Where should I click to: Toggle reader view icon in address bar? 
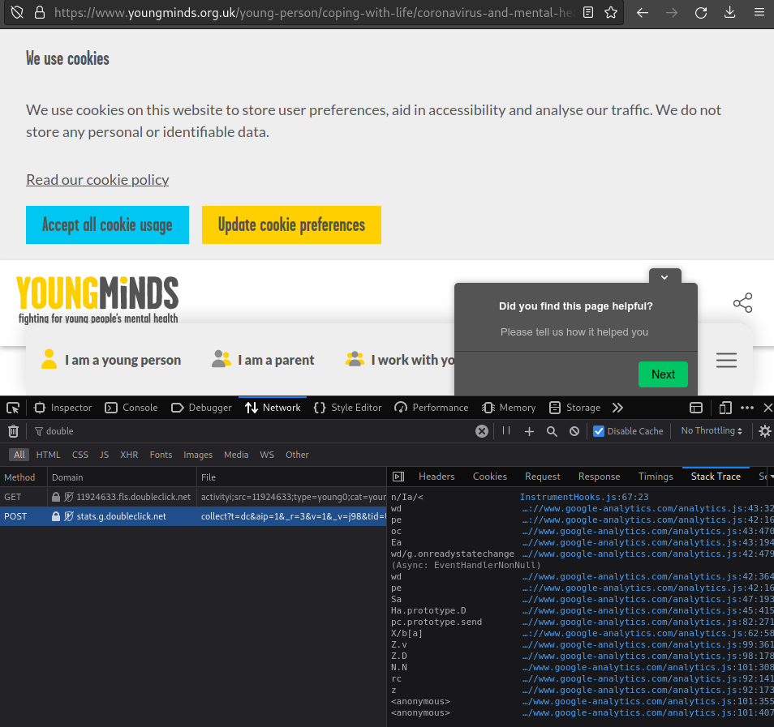coord(588,12)
